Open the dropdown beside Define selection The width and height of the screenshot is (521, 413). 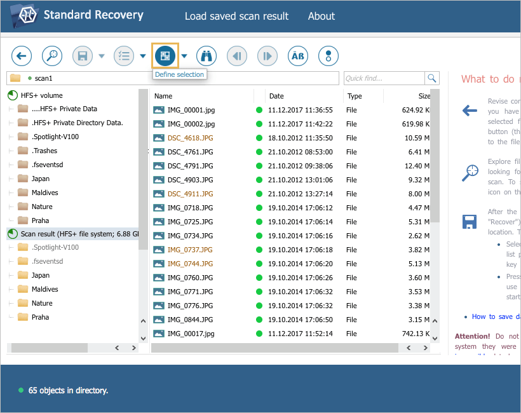[184, 56]
